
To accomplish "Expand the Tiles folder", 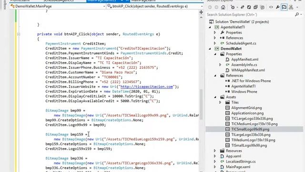I will tap(220, 102).
